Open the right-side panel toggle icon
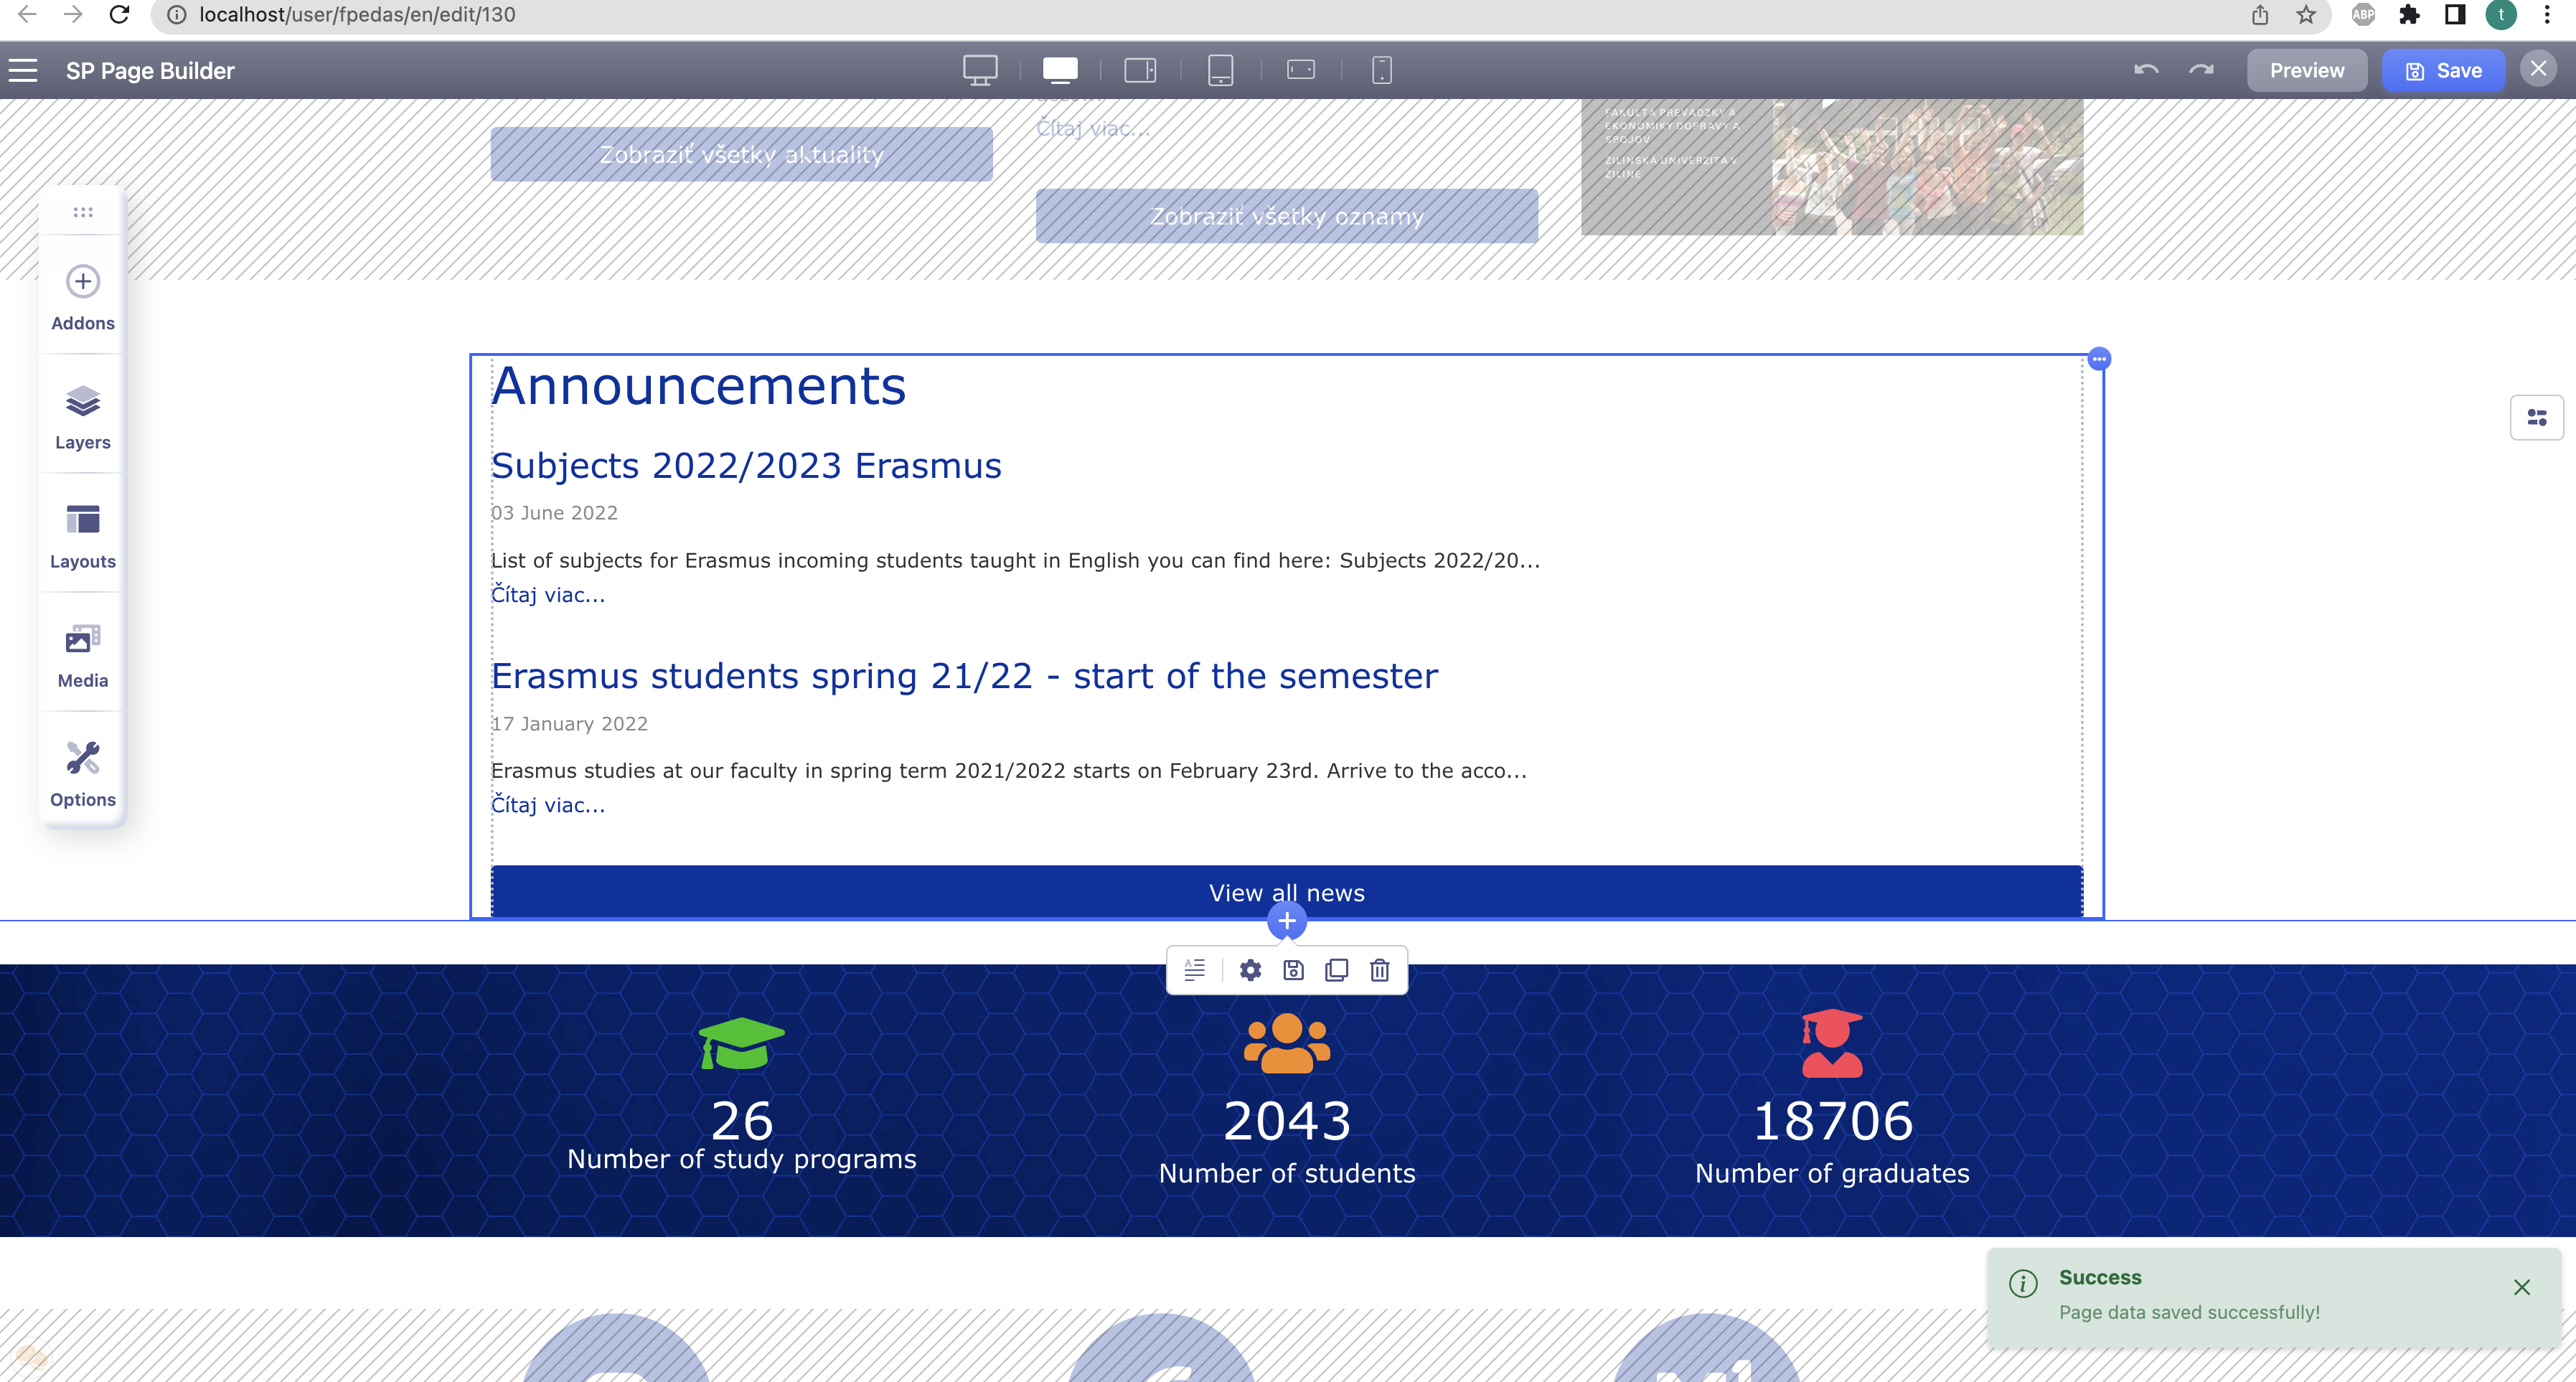2576x1382 pixels. coord(2537,417)
